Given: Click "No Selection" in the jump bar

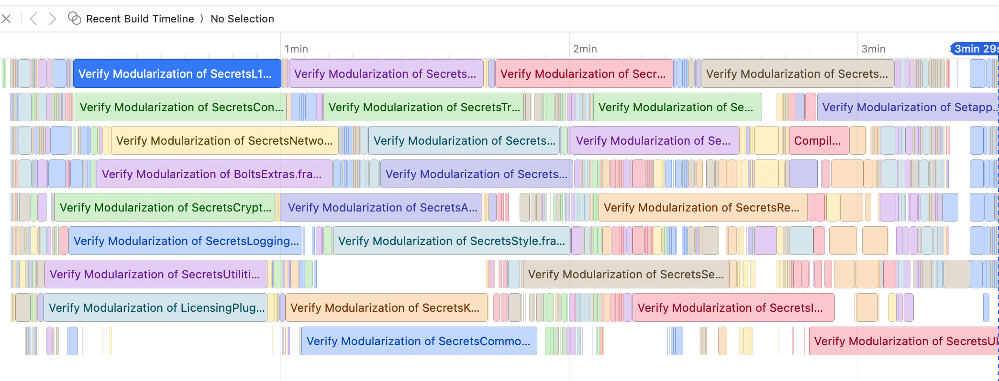Looking at the screenshot, I should pos(243,19).
